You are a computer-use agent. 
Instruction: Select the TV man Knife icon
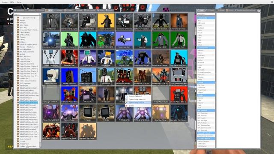pos(106,95)
